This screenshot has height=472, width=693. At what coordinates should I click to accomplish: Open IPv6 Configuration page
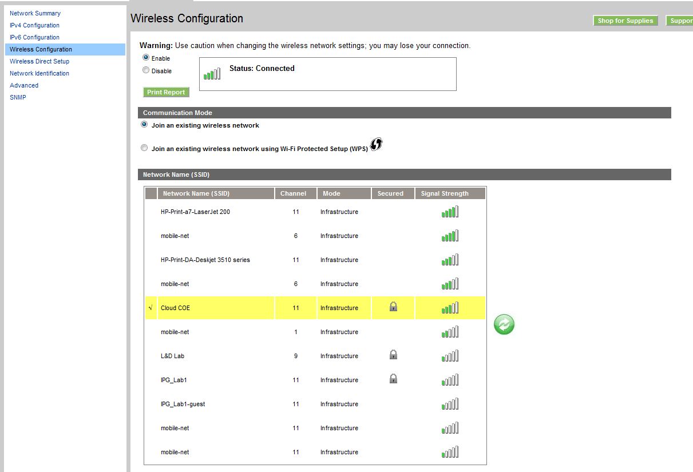pos(34,37)
